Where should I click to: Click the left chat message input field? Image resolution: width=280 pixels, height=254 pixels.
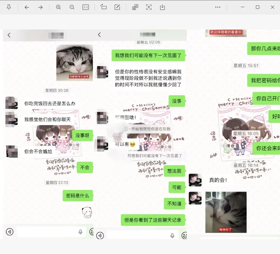[x=51, y=232]
